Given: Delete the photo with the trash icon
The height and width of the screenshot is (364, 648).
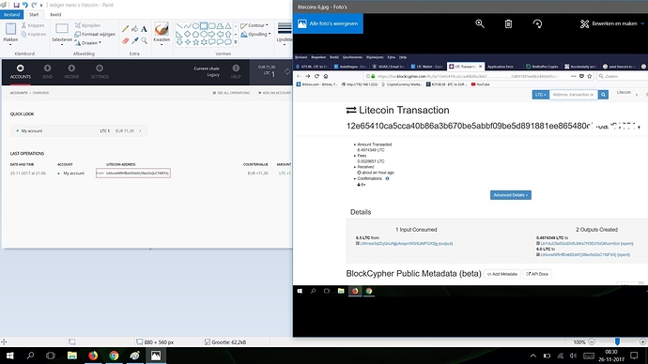Looking at the screenshot, I should pyautogui.click(x=508, y=24).
